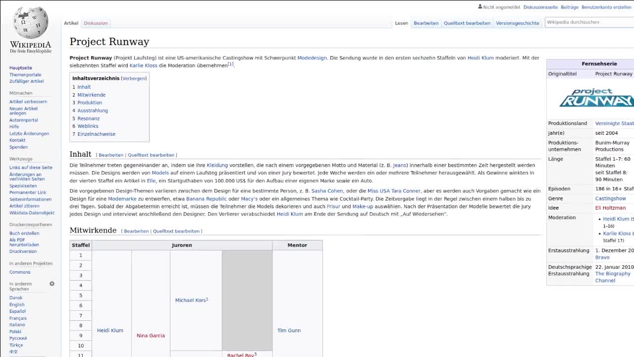
Task: Click Permanenter Link in sidebar
Action: pyautogui.click(x=28, y=192)
